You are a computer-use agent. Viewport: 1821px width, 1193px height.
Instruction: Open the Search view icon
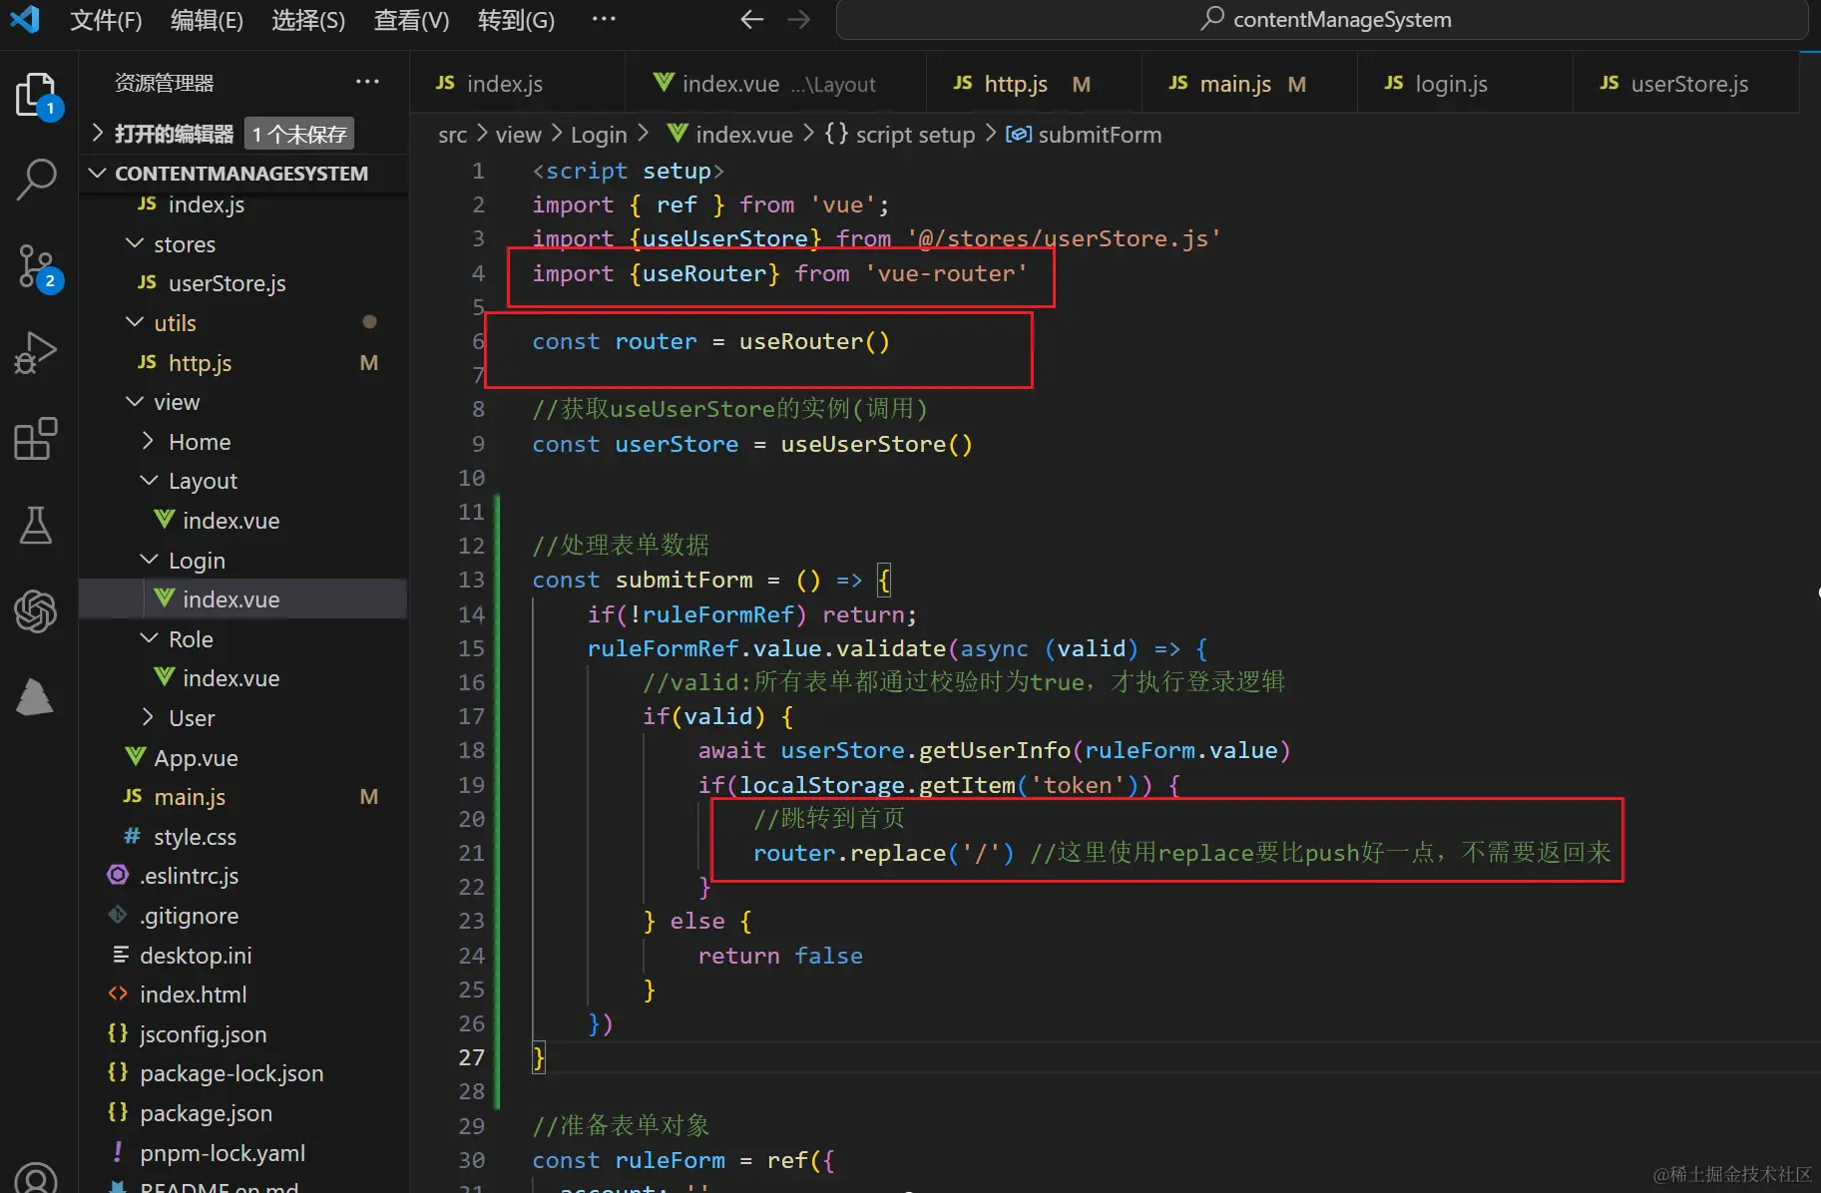point(37,181)
